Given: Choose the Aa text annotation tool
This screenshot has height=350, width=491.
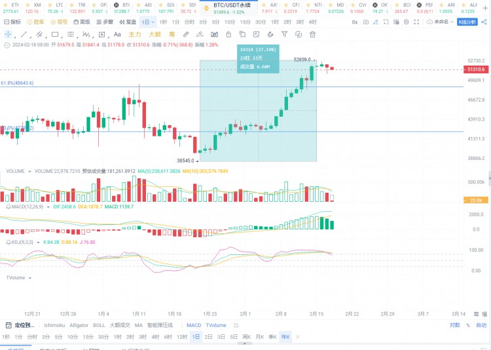Looking at the screenshot, I should [x=117, y=34].
